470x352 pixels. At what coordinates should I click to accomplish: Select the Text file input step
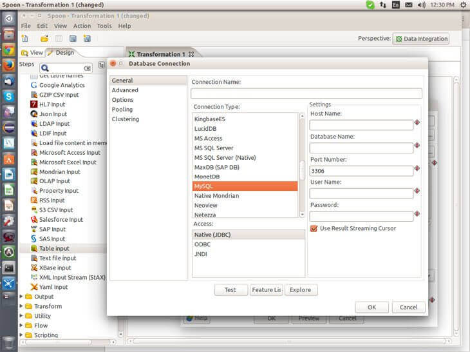click(57, 258)
